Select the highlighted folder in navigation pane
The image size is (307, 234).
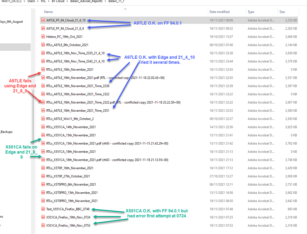coord(15,47)
